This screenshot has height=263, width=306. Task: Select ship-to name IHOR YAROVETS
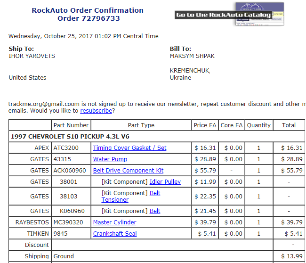coord(32,56)
